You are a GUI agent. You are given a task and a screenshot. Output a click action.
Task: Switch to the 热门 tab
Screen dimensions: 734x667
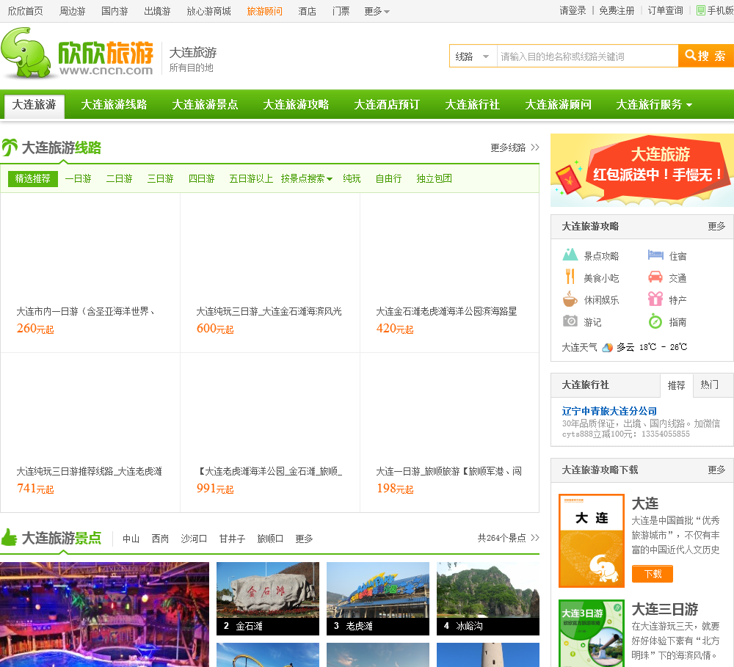tap(709, 384)
